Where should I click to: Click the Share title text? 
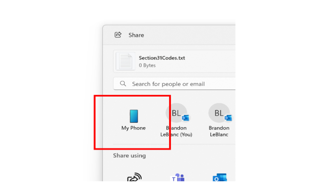pos(136,35)
